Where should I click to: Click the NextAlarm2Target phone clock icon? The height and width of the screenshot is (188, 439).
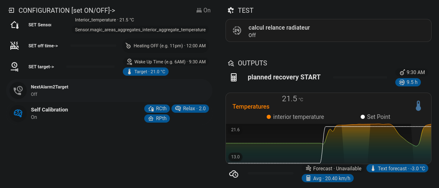point(18,91)
